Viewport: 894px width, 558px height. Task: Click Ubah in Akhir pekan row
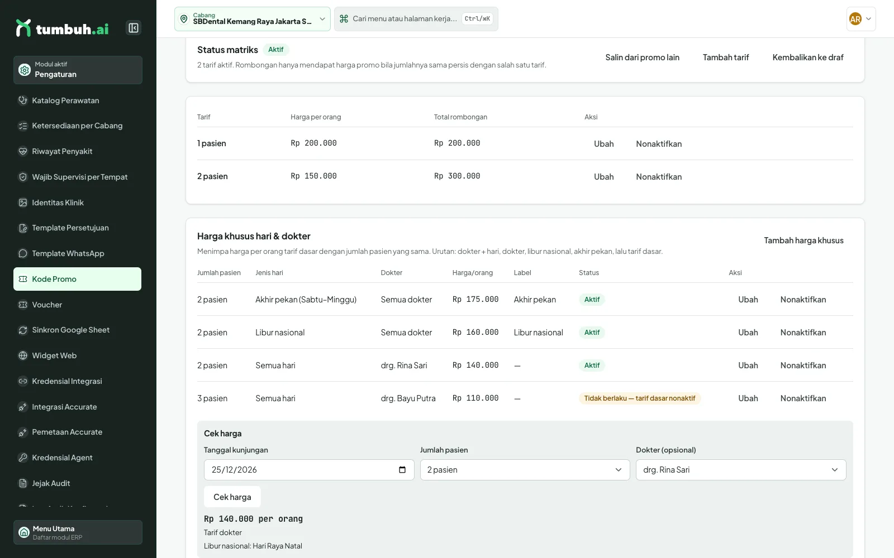[x=748, y=300]
